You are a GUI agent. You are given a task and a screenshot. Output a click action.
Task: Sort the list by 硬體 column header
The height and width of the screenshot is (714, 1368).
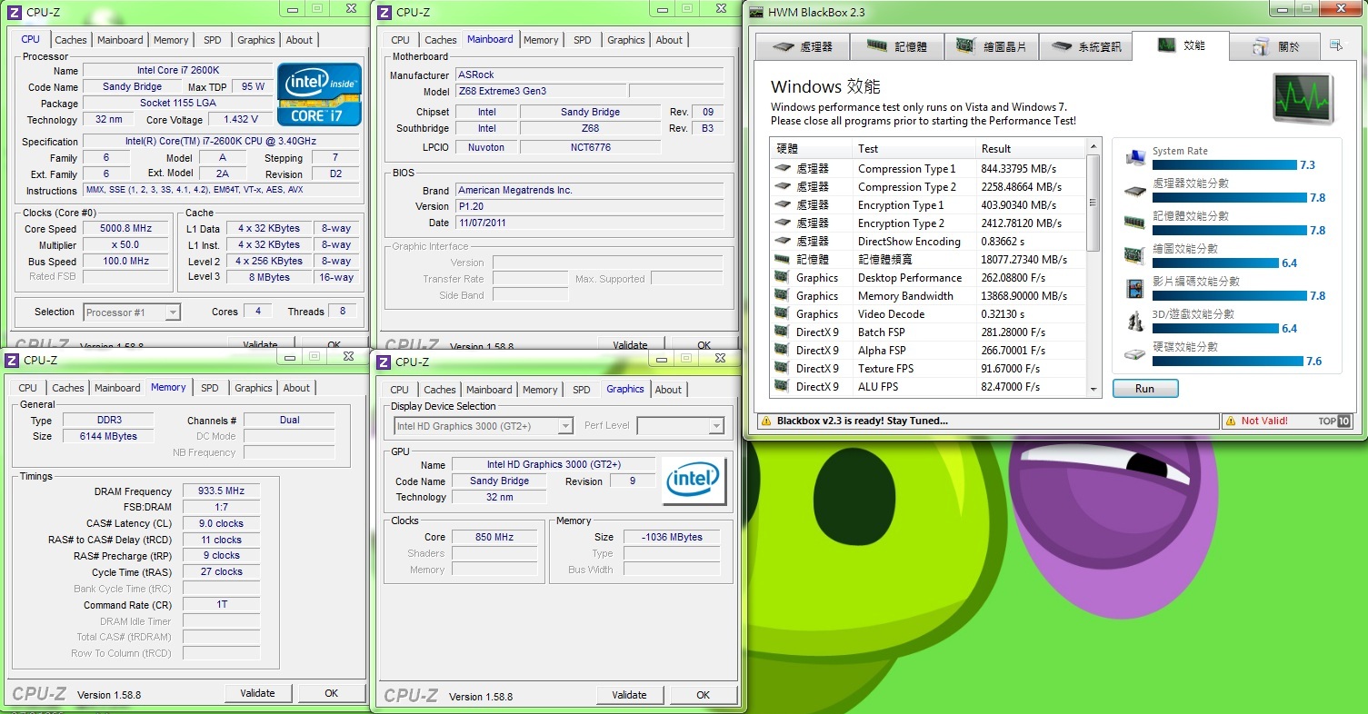coord(811,148)
